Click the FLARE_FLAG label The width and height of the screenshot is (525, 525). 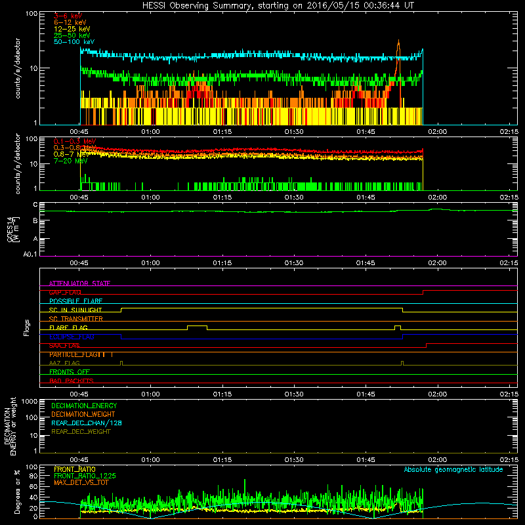[x=68, y=327]
